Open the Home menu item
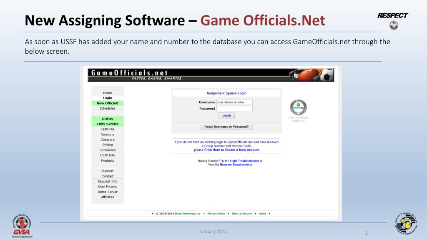427x240 pixels. click(108, 93)
